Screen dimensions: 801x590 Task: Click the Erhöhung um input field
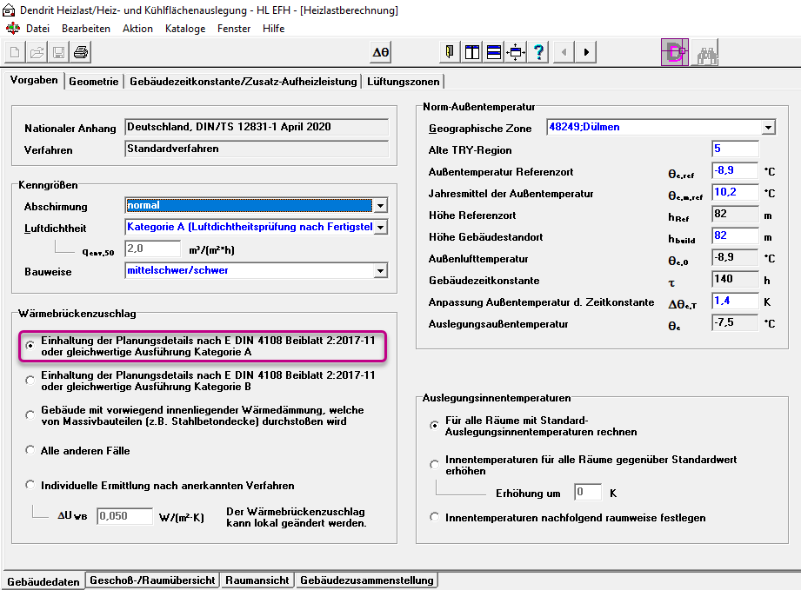[588, 492]
